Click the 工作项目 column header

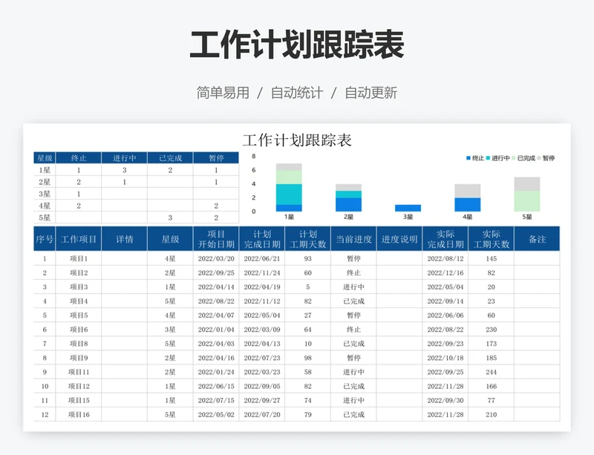(79, 239)
